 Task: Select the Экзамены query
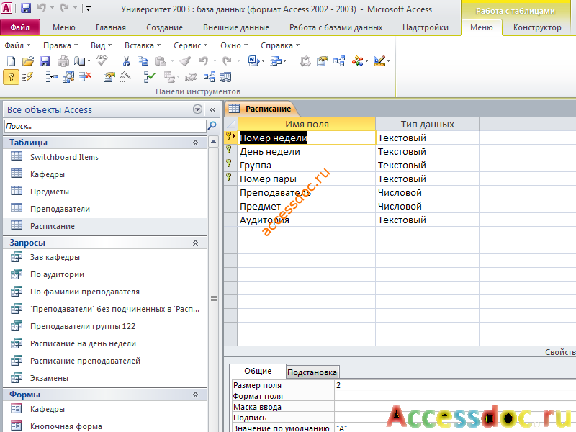point(49,378)
